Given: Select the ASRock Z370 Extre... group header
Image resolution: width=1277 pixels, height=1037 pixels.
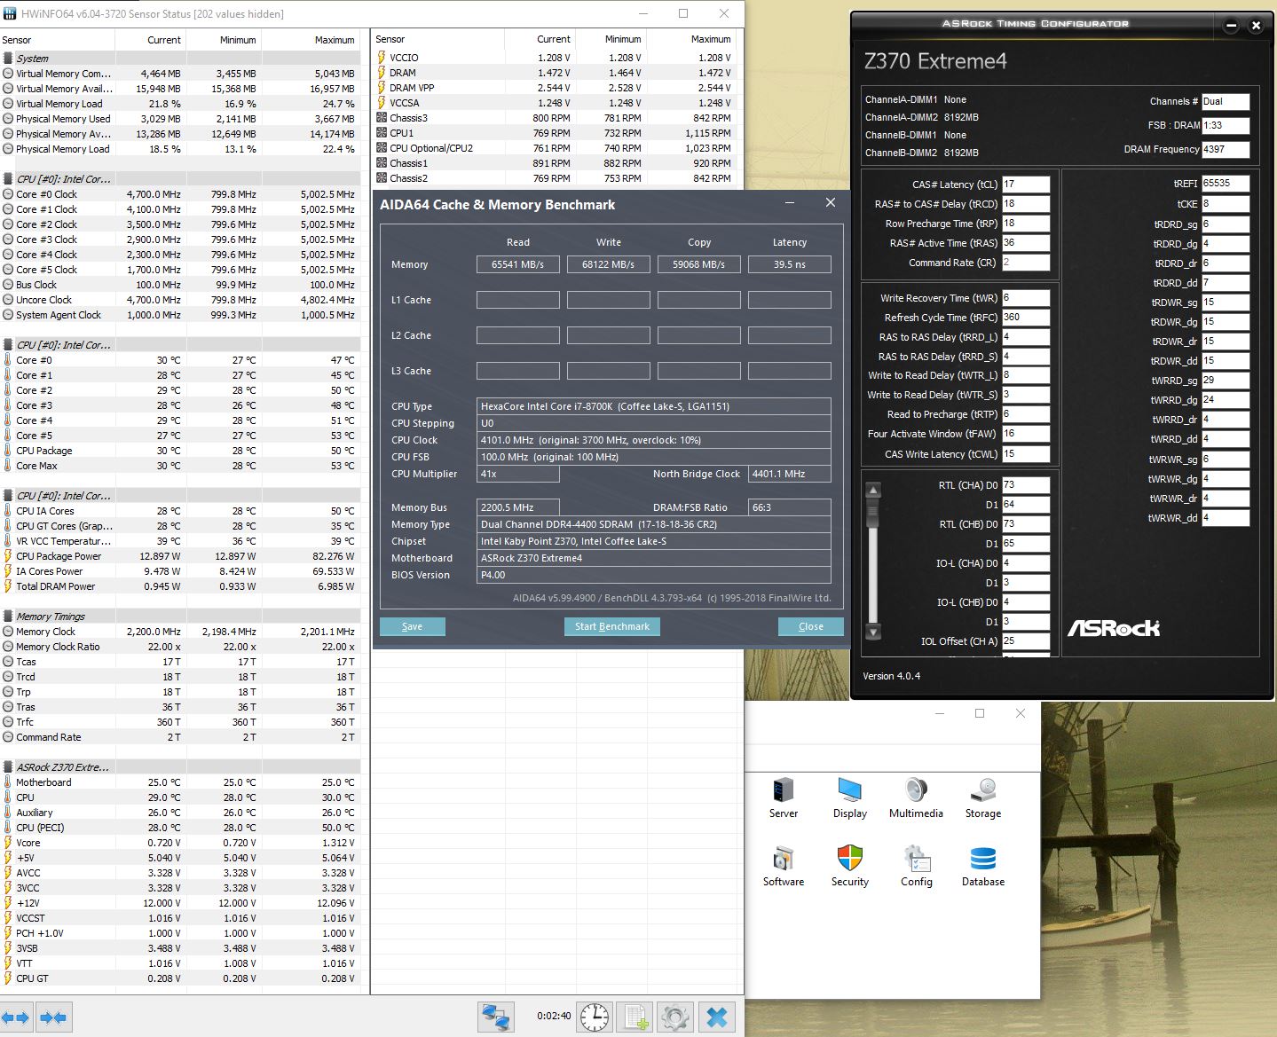Looking at the screenshot, I should click(x=180, y=767).
